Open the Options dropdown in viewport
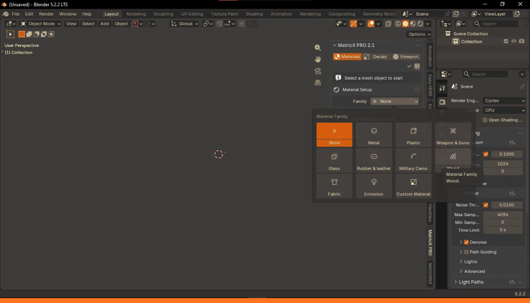Viewport: 530px width, 303px height. click(x=419, y=34)
